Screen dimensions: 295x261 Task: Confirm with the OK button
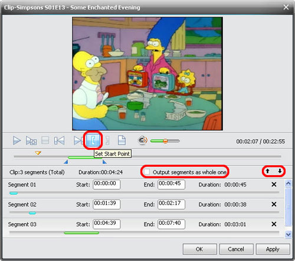pos(199,249)
